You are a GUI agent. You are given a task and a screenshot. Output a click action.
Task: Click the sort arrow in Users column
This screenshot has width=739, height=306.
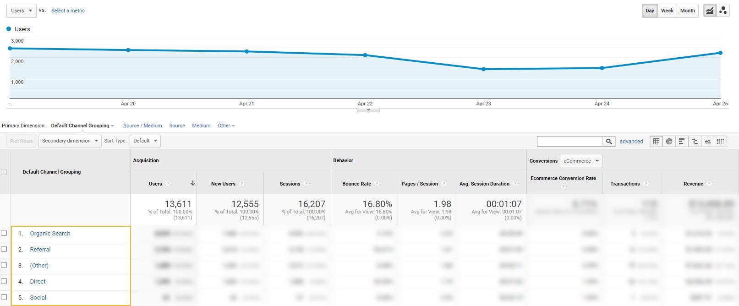pyautogui.click(x=193, y=183)
